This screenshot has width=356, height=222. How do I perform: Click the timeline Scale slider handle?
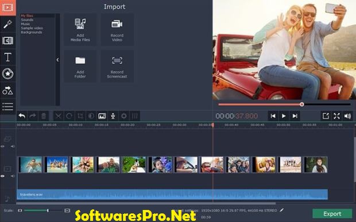[x=48, y=211]
